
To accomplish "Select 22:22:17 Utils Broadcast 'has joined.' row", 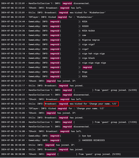I will tap(69, 86).
